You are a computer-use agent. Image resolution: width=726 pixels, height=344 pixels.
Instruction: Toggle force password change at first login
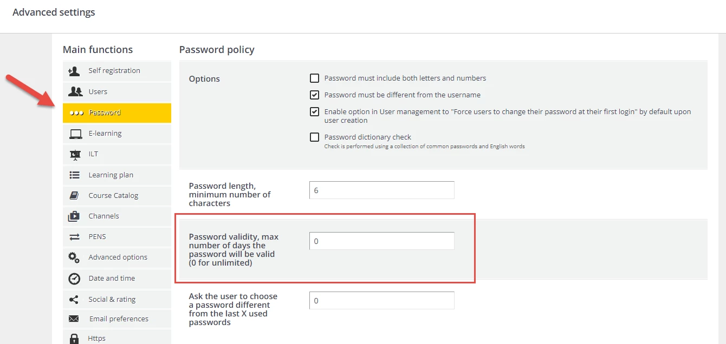(x=314, y=112)
